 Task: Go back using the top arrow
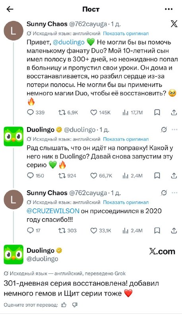click(x=10, y=9)
